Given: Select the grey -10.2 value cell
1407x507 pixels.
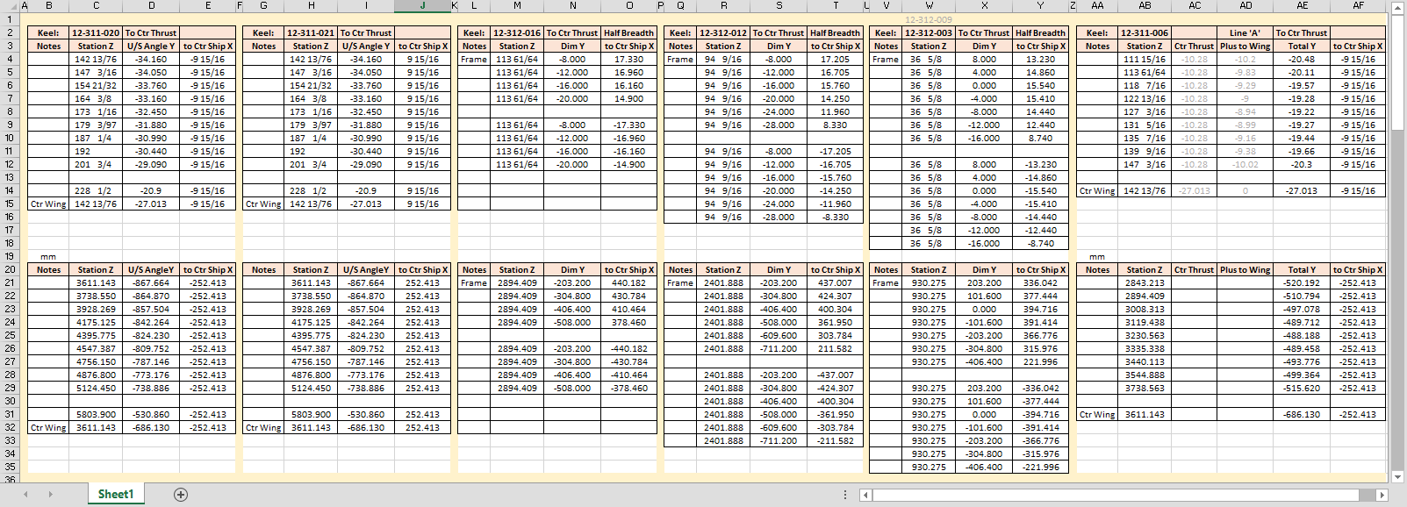Looking at the screenshot, I should 1245,60.
